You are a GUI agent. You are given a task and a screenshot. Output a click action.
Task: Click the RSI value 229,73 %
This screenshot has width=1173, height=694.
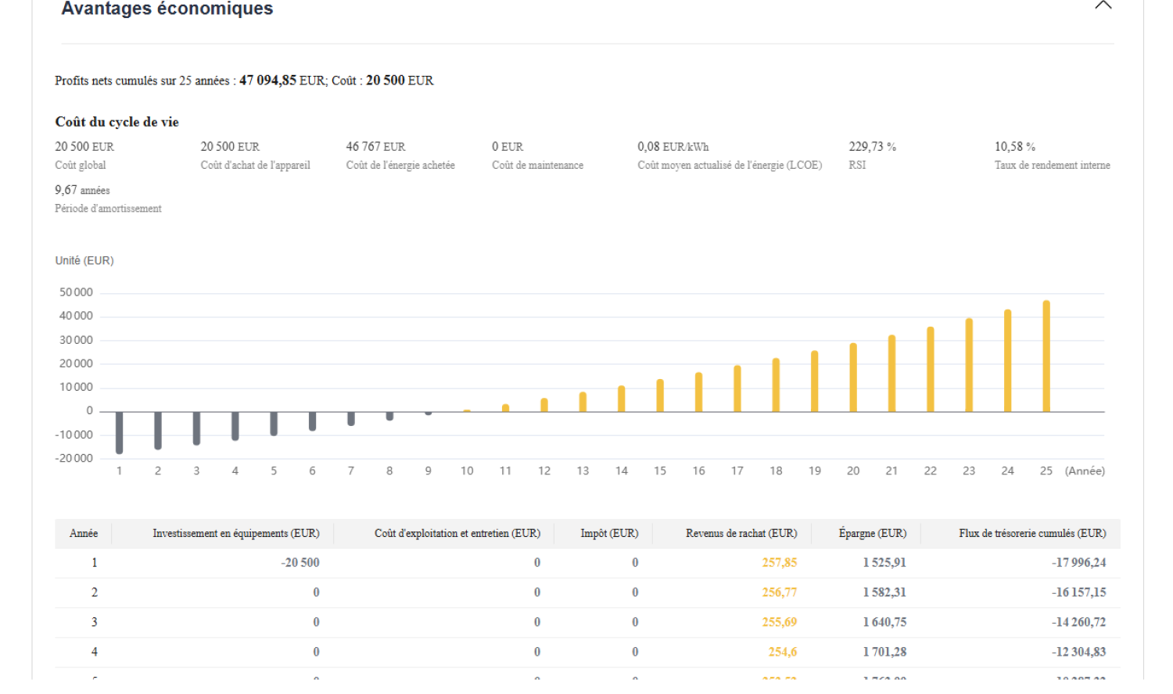872,147
